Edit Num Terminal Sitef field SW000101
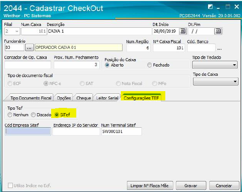Viewport: 242px width, 192px height. click(x=122, y=132)
